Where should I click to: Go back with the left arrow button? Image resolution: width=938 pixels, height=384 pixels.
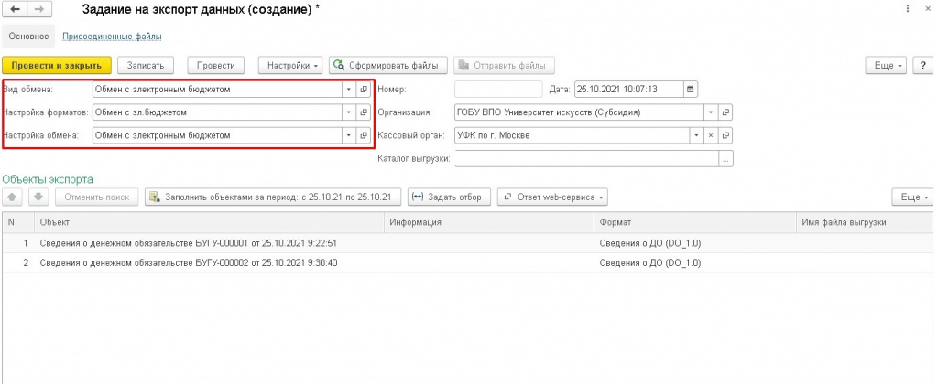16,9
